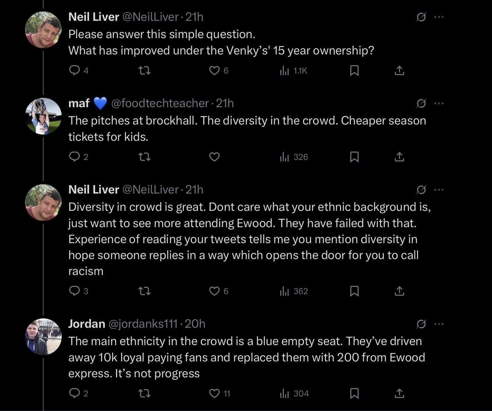This screenshot has width=492, height=411.
Task: Open more options on Jordan's tweet
Action: tap(439, 324)
